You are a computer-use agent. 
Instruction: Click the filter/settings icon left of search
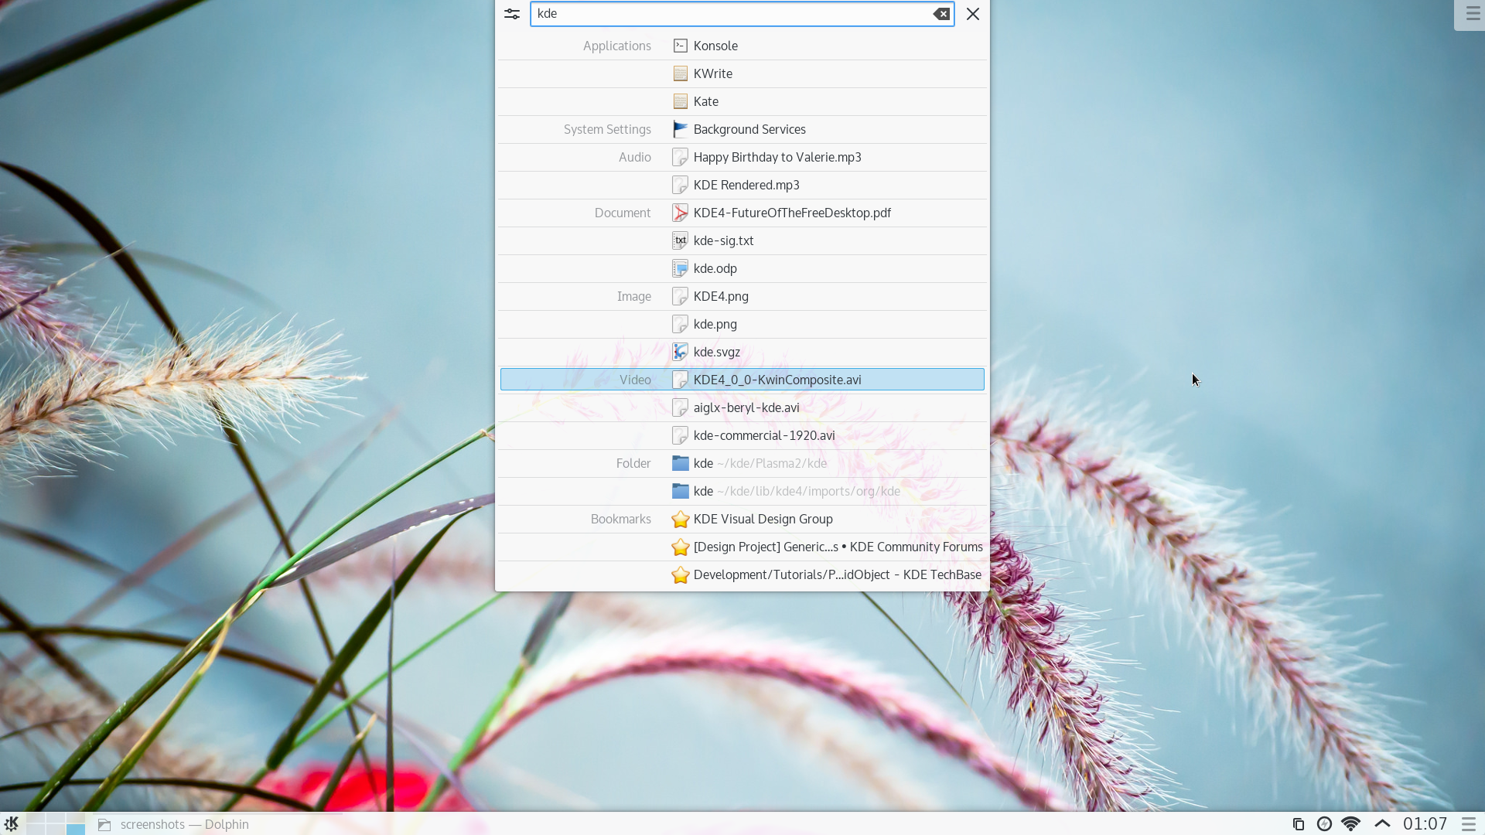click(x=512, y=13)
